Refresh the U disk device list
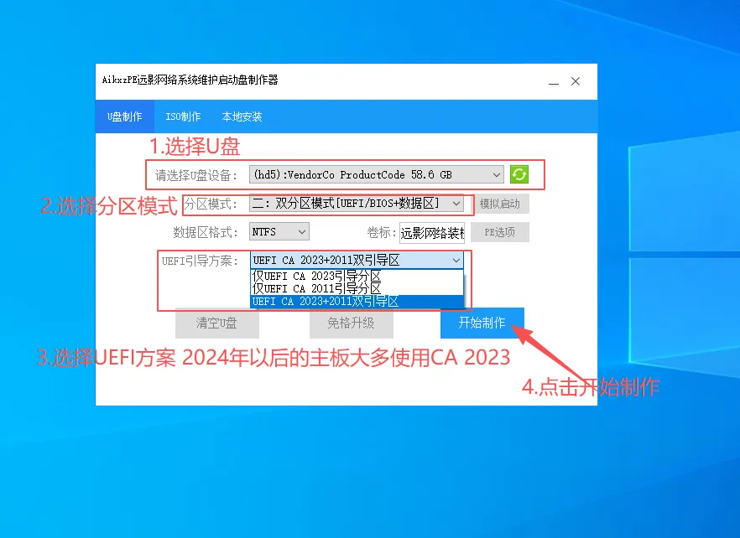This screenshot has height=538, width=740. (519, 174)
